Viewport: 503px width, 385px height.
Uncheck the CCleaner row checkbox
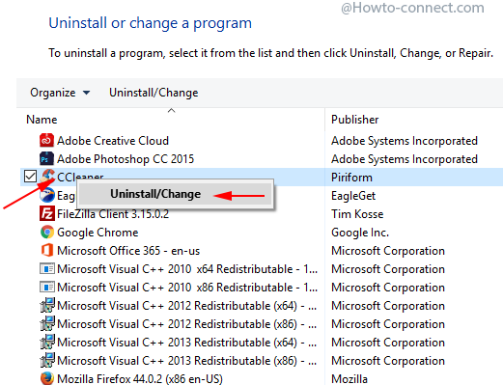point(30,177)
